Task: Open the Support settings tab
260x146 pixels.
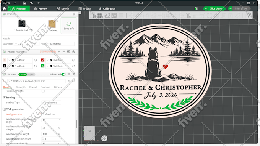Action: coord(45,87)
